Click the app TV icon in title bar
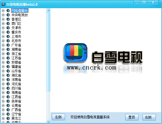This screenshot has width=162, height=124. click(4, 4)
